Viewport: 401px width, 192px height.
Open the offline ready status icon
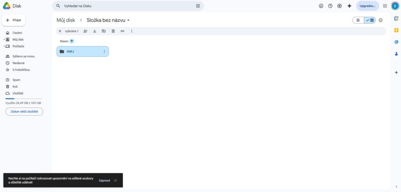point(321,6)
